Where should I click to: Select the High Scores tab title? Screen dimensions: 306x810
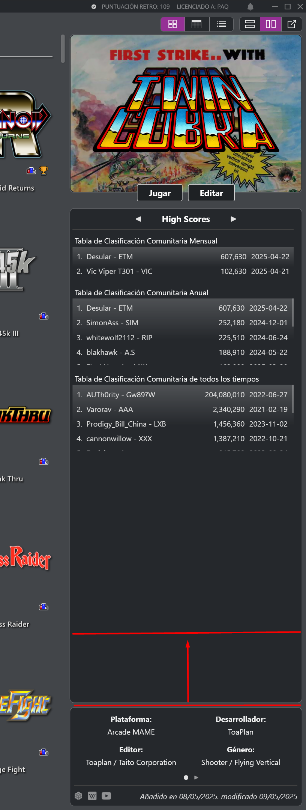click(186, 219)
